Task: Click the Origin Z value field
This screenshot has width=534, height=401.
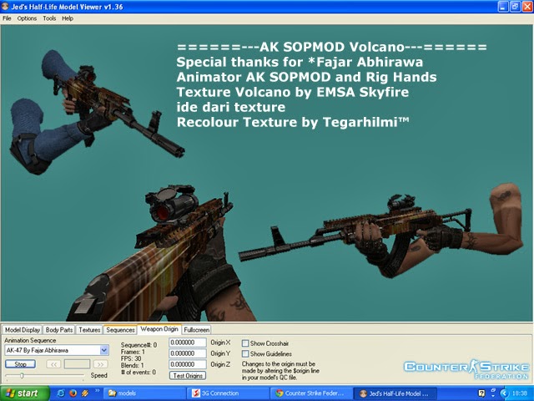Action: click(187, 364)
